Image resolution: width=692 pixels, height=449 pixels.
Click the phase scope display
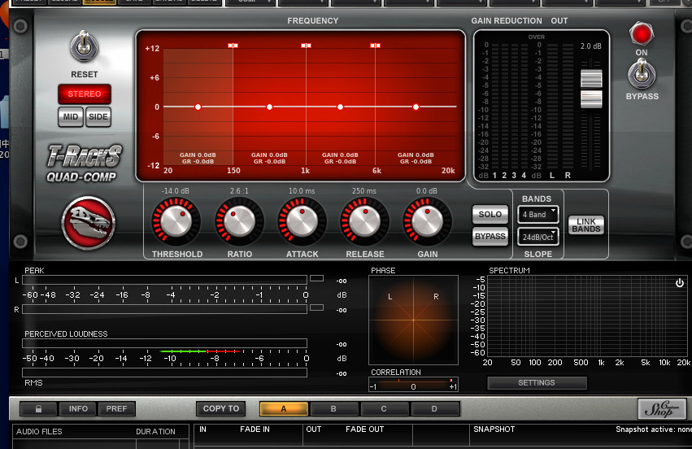(x=413, y=320)
